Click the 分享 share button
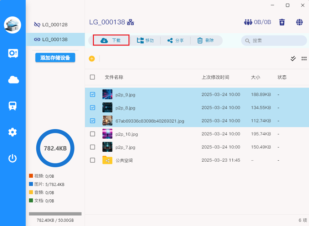Viewport: 309px width, 226px height. 175,41
